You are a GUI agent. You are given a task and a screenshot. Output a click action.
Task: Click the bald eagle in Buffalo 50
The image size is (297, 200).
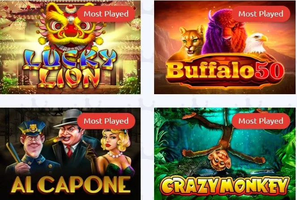tap(256, 44)
